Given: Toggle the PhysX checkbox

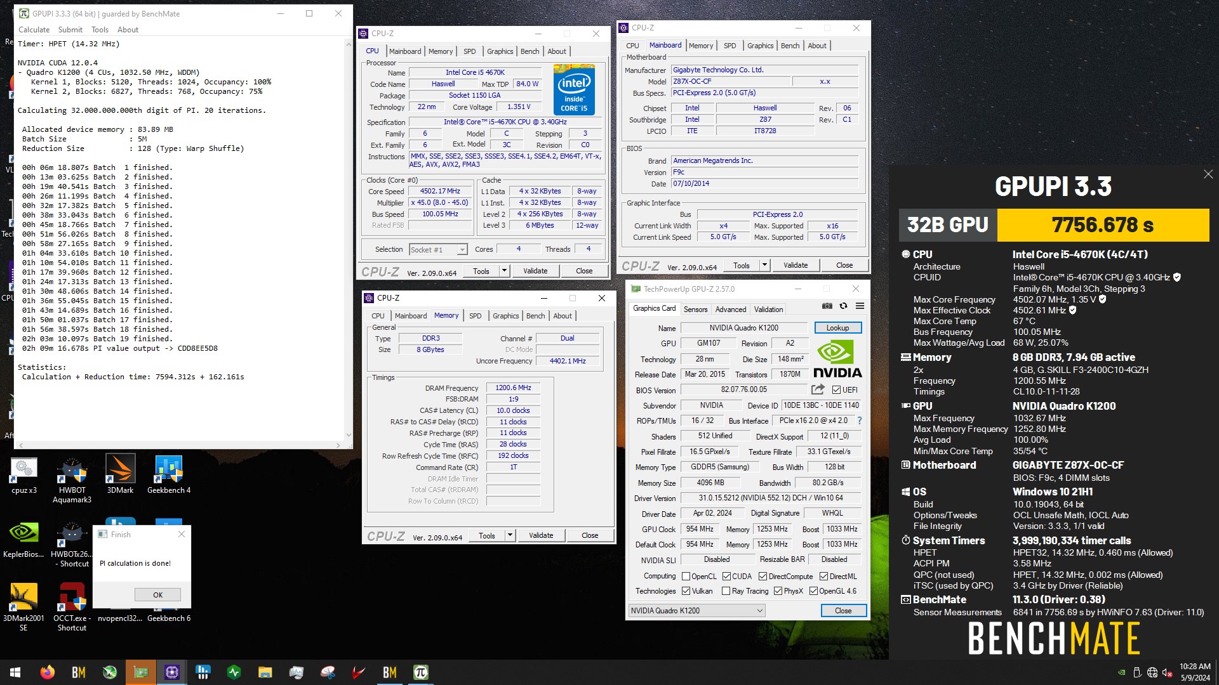Looking at the screenshot, I should tap(778, 591).
